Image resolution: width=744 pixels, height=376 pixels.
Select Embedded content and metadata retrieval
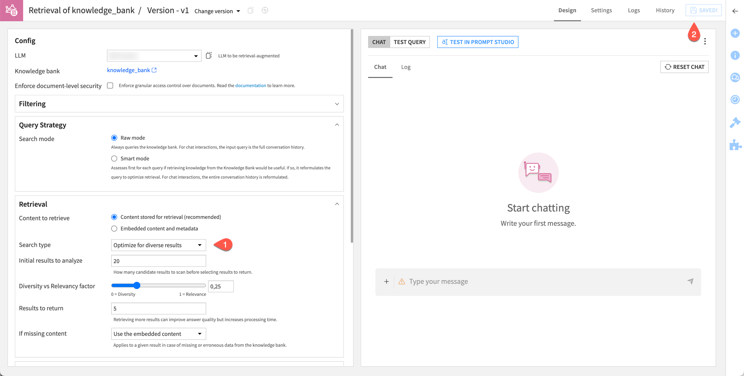point(114,229)
